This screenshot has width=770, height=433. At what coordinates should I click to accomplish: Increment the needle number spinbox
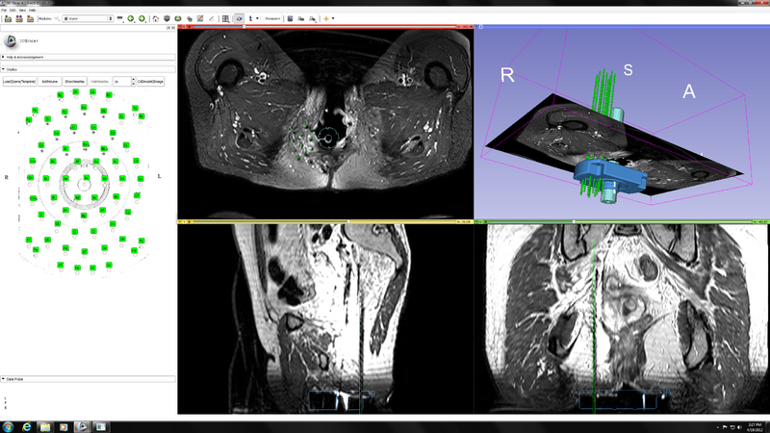tap(132, 80)
